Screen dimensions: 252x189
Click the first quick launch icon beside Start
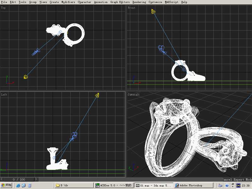coord(18,186)
